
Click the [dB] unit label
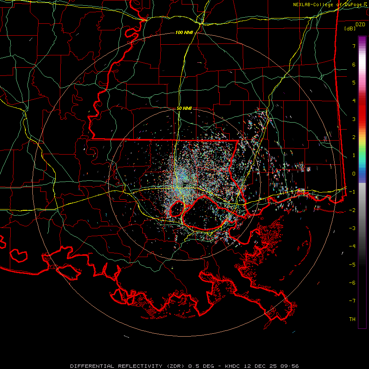pos(350,28)
